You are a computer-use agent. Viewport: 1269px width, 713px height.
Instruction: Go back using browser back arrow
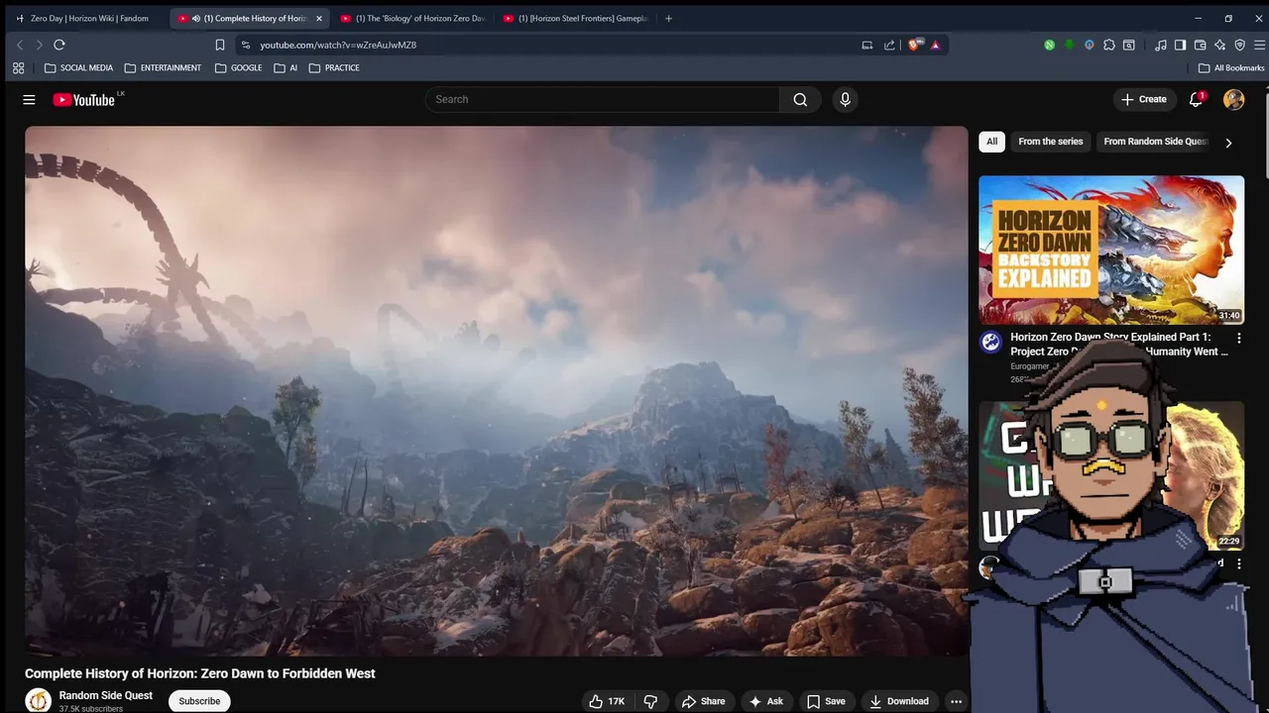pos(19,45)
